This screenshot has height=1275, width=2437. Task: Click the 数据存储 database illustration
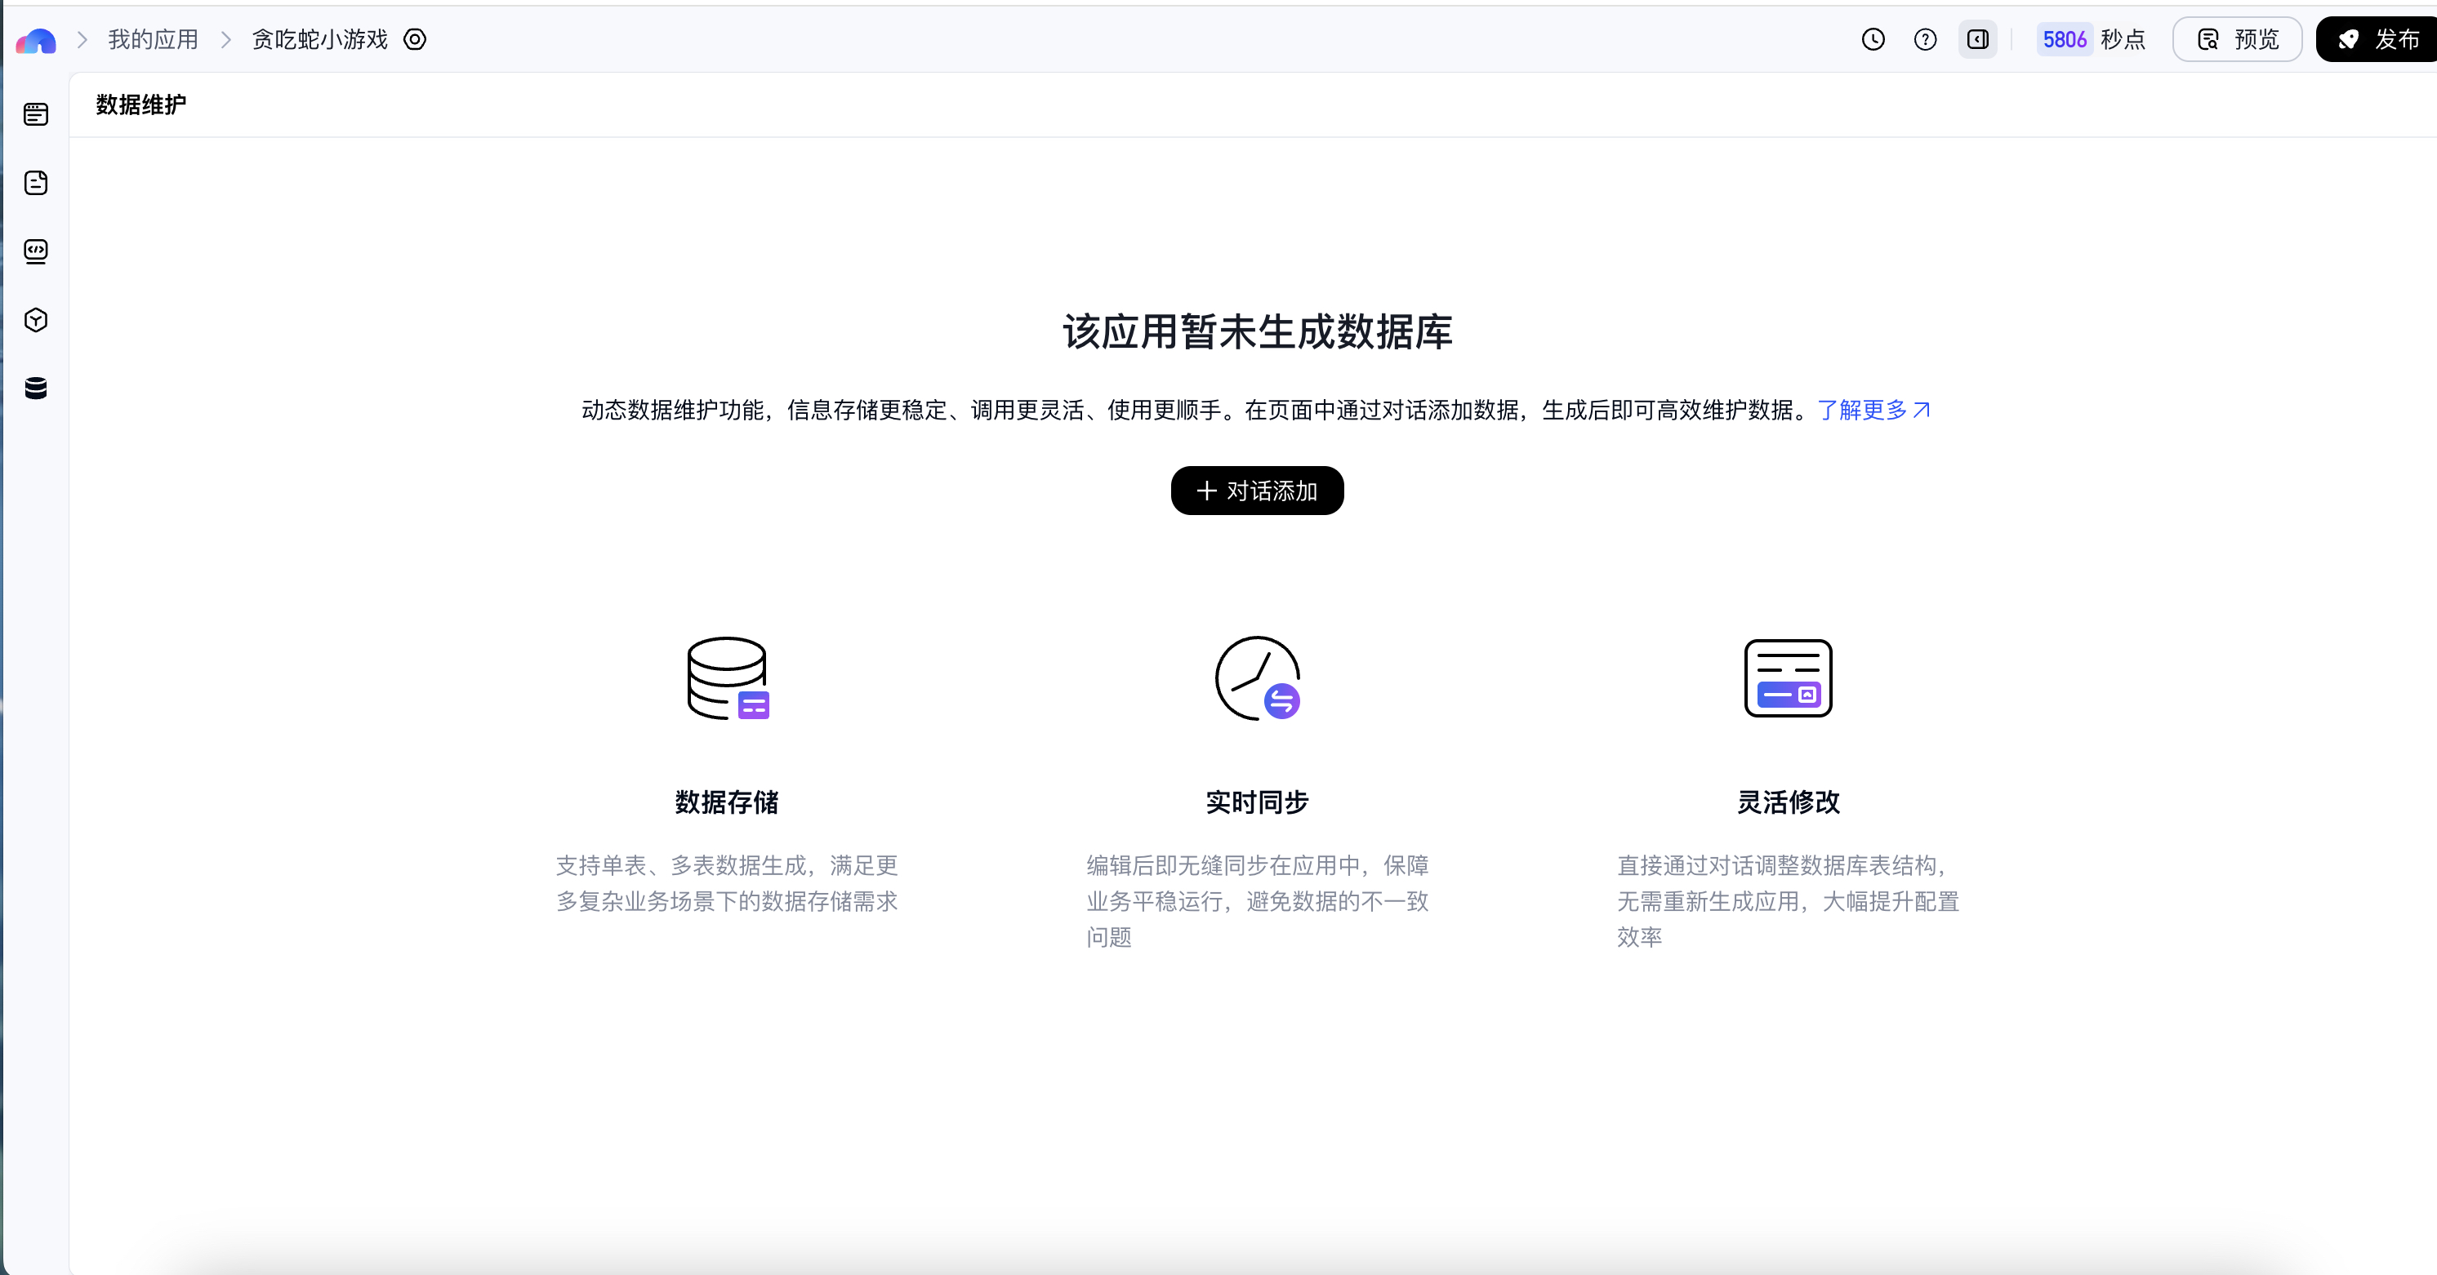pyautogui.click(x=728, y=678)
